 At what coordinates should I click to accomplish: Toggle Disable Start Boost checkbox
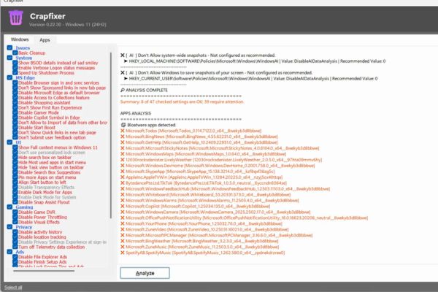(15, 128)
